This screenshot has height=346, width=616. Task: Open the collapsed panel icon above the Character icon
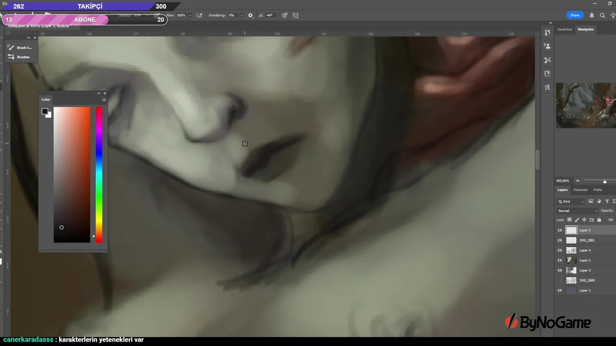(547, 74)
